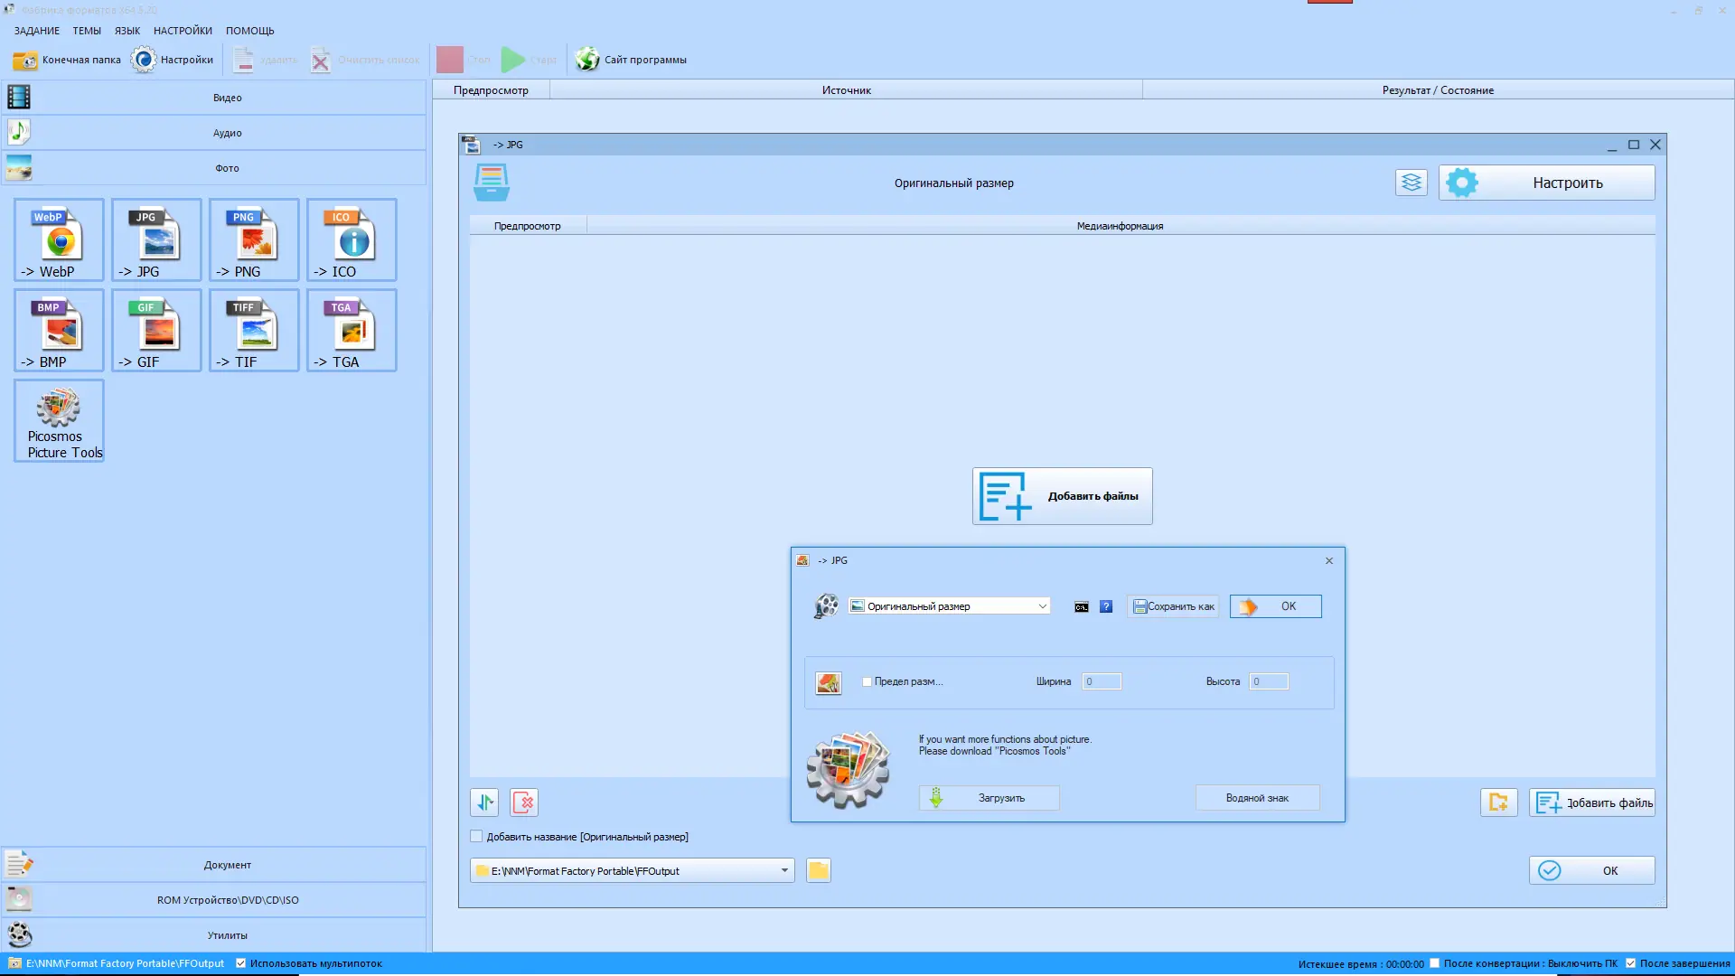Click the large add files button

pos(1062,496)
